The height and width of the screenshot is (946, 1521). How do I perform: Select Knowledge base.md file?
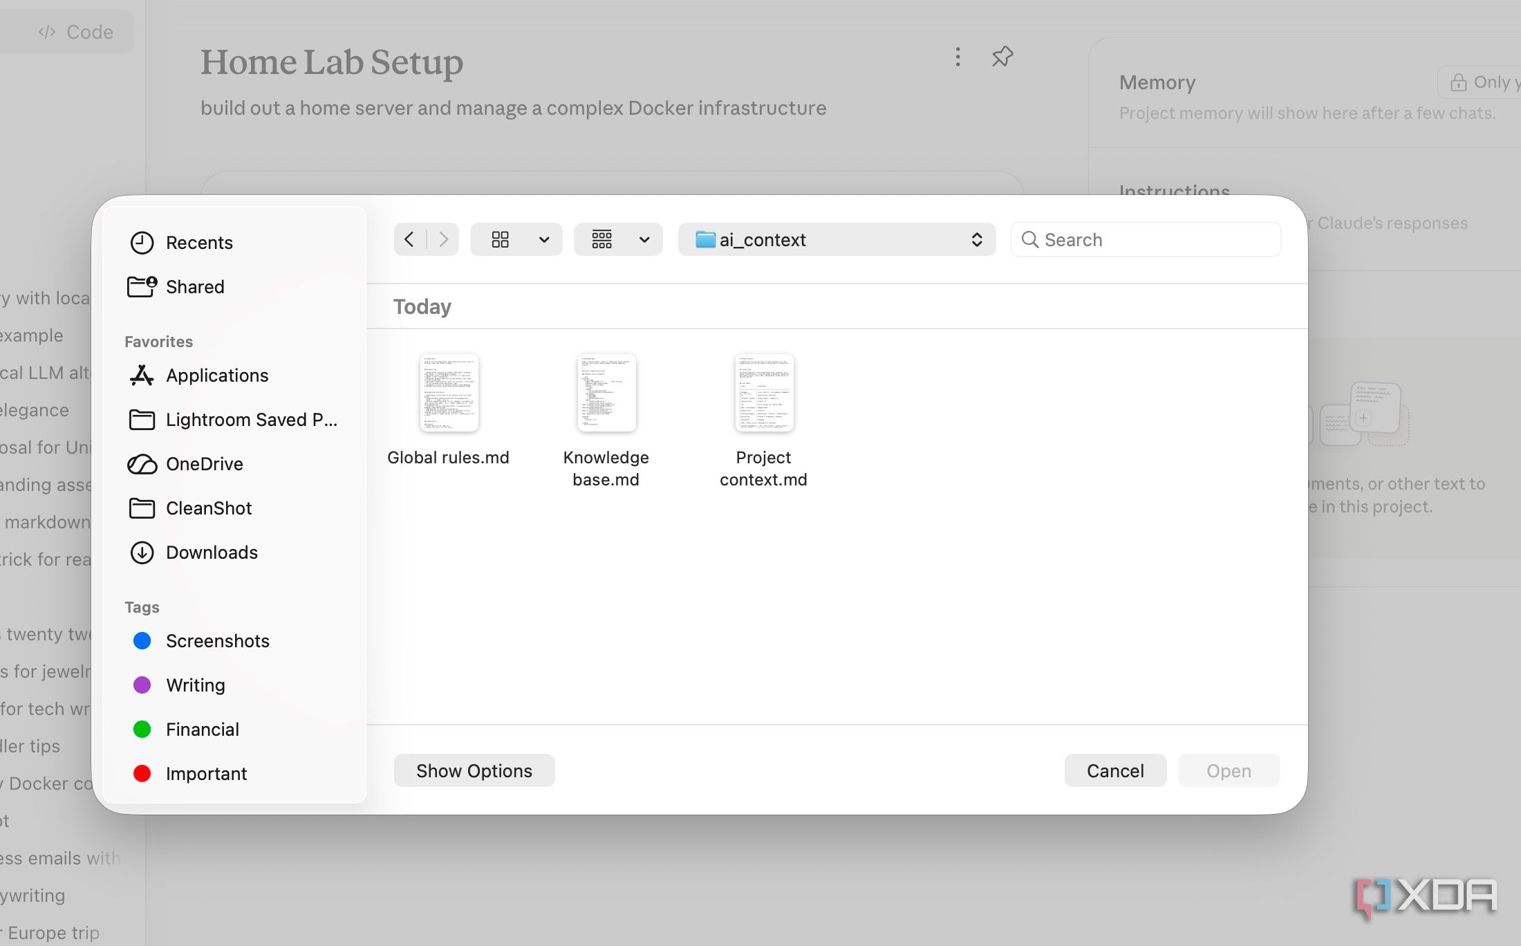606,420
